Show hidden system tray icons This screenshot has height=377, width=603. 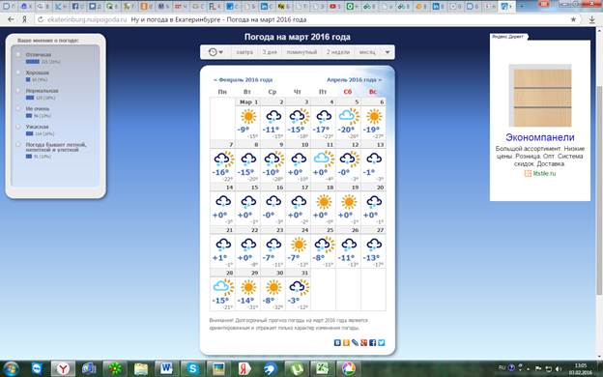coord(528,369)
